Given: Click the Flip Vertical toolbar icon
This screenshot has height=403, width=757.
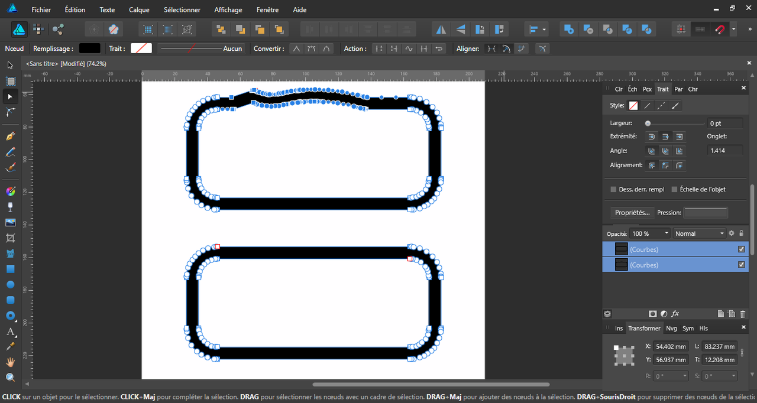Looking at the screenshot, I should pos(461,29).
